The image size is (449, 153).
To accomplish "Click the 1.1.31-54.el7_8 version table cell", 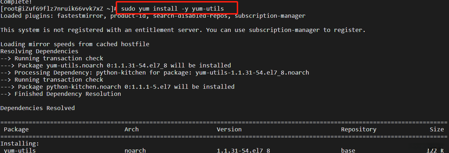I will coord(243,151).
